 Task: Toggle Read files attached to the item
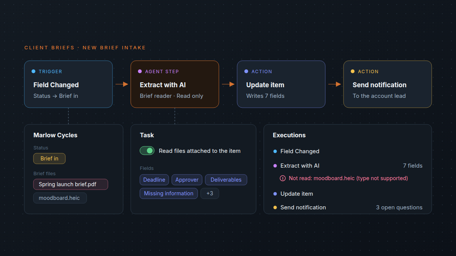(x=147, y=151)
